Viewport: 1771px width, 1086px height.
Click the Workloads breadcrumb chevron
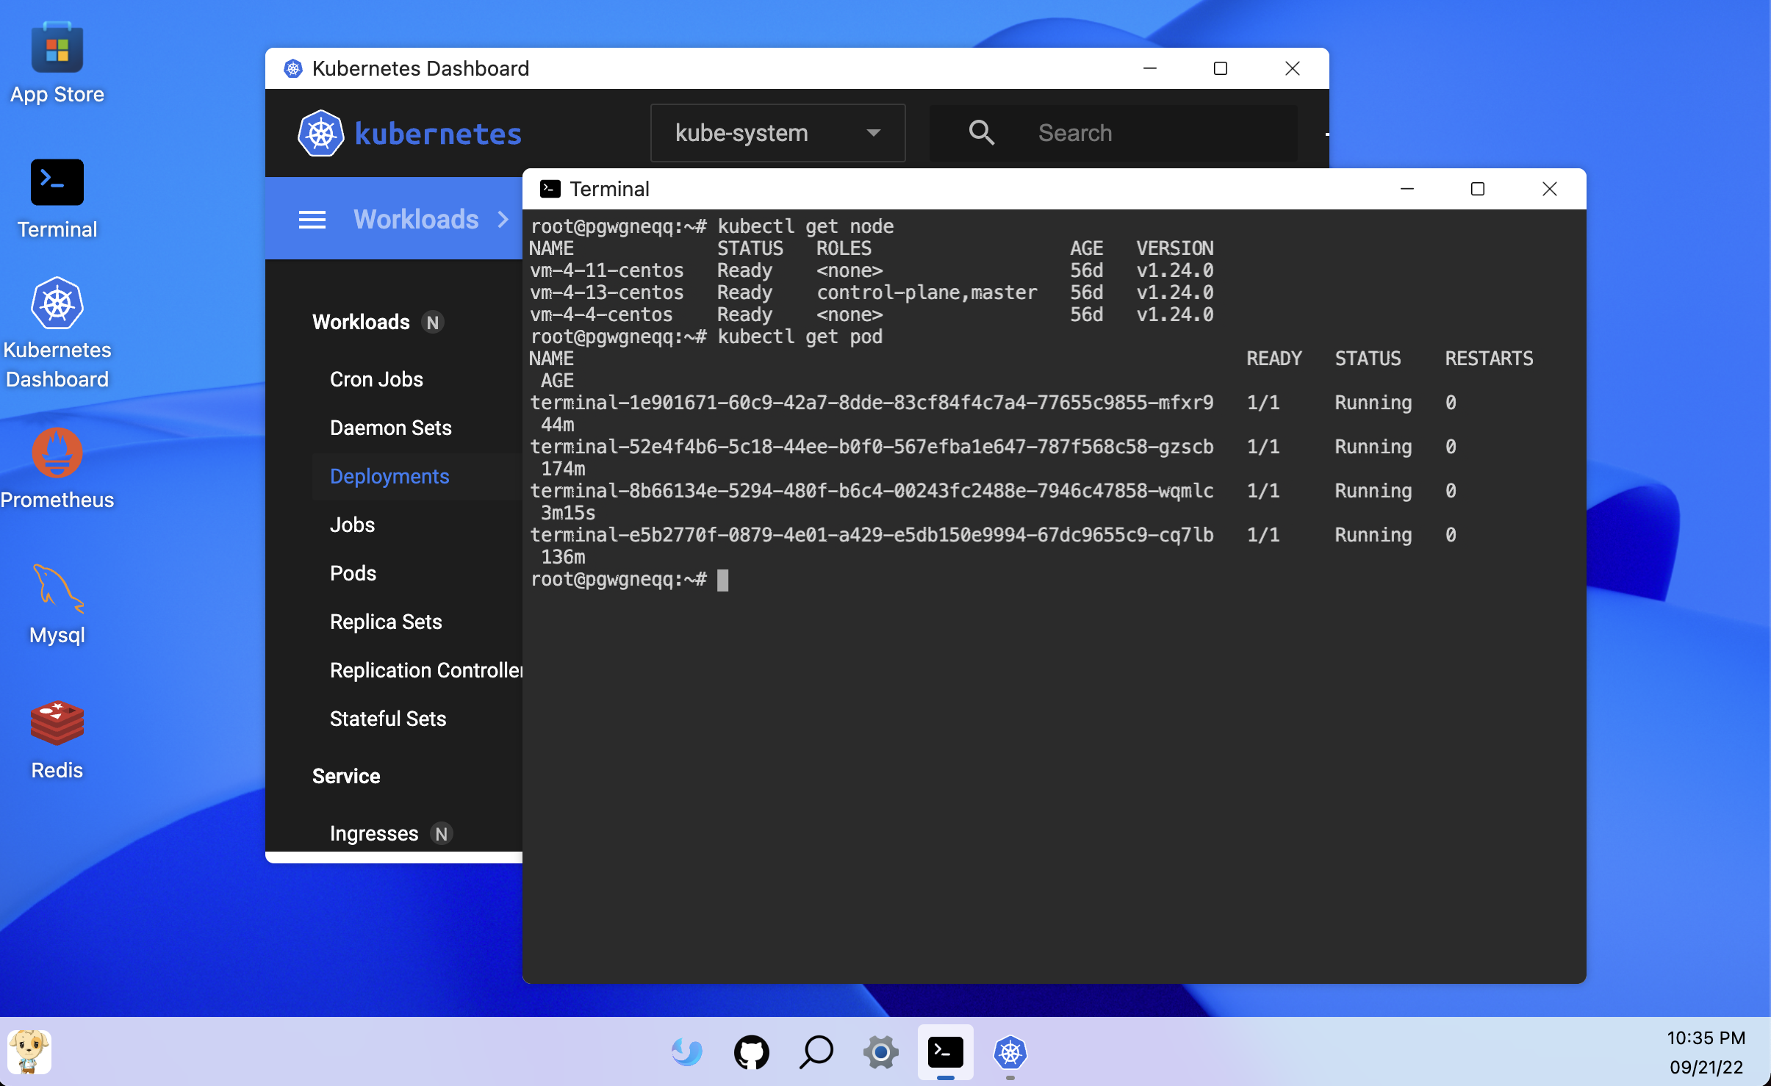click(x=503, y=219)
